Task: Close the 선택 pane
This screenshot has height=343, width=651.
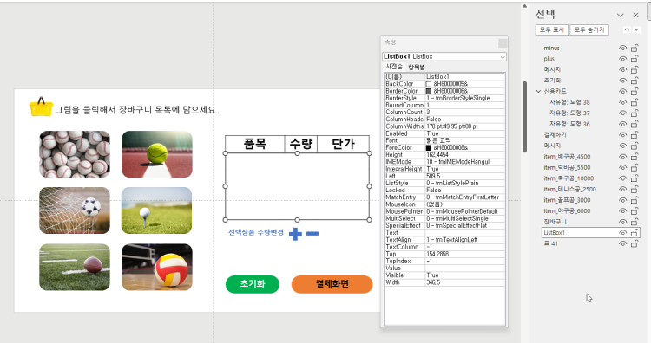Action: (x=635, y=16)
